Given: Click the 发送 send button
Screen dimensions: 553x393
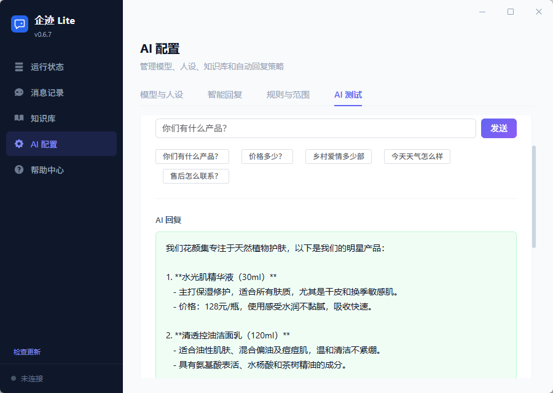Looking at the screenshot, I should (x=499, y=128).
